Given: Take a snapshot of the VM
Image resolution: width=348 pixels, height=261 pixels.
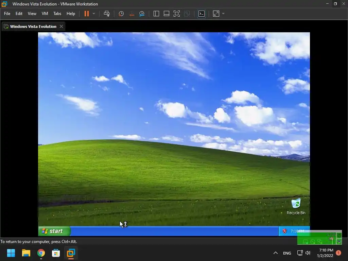Looking at the screenshot, I should pyautogui.click(x=121, y=14).
